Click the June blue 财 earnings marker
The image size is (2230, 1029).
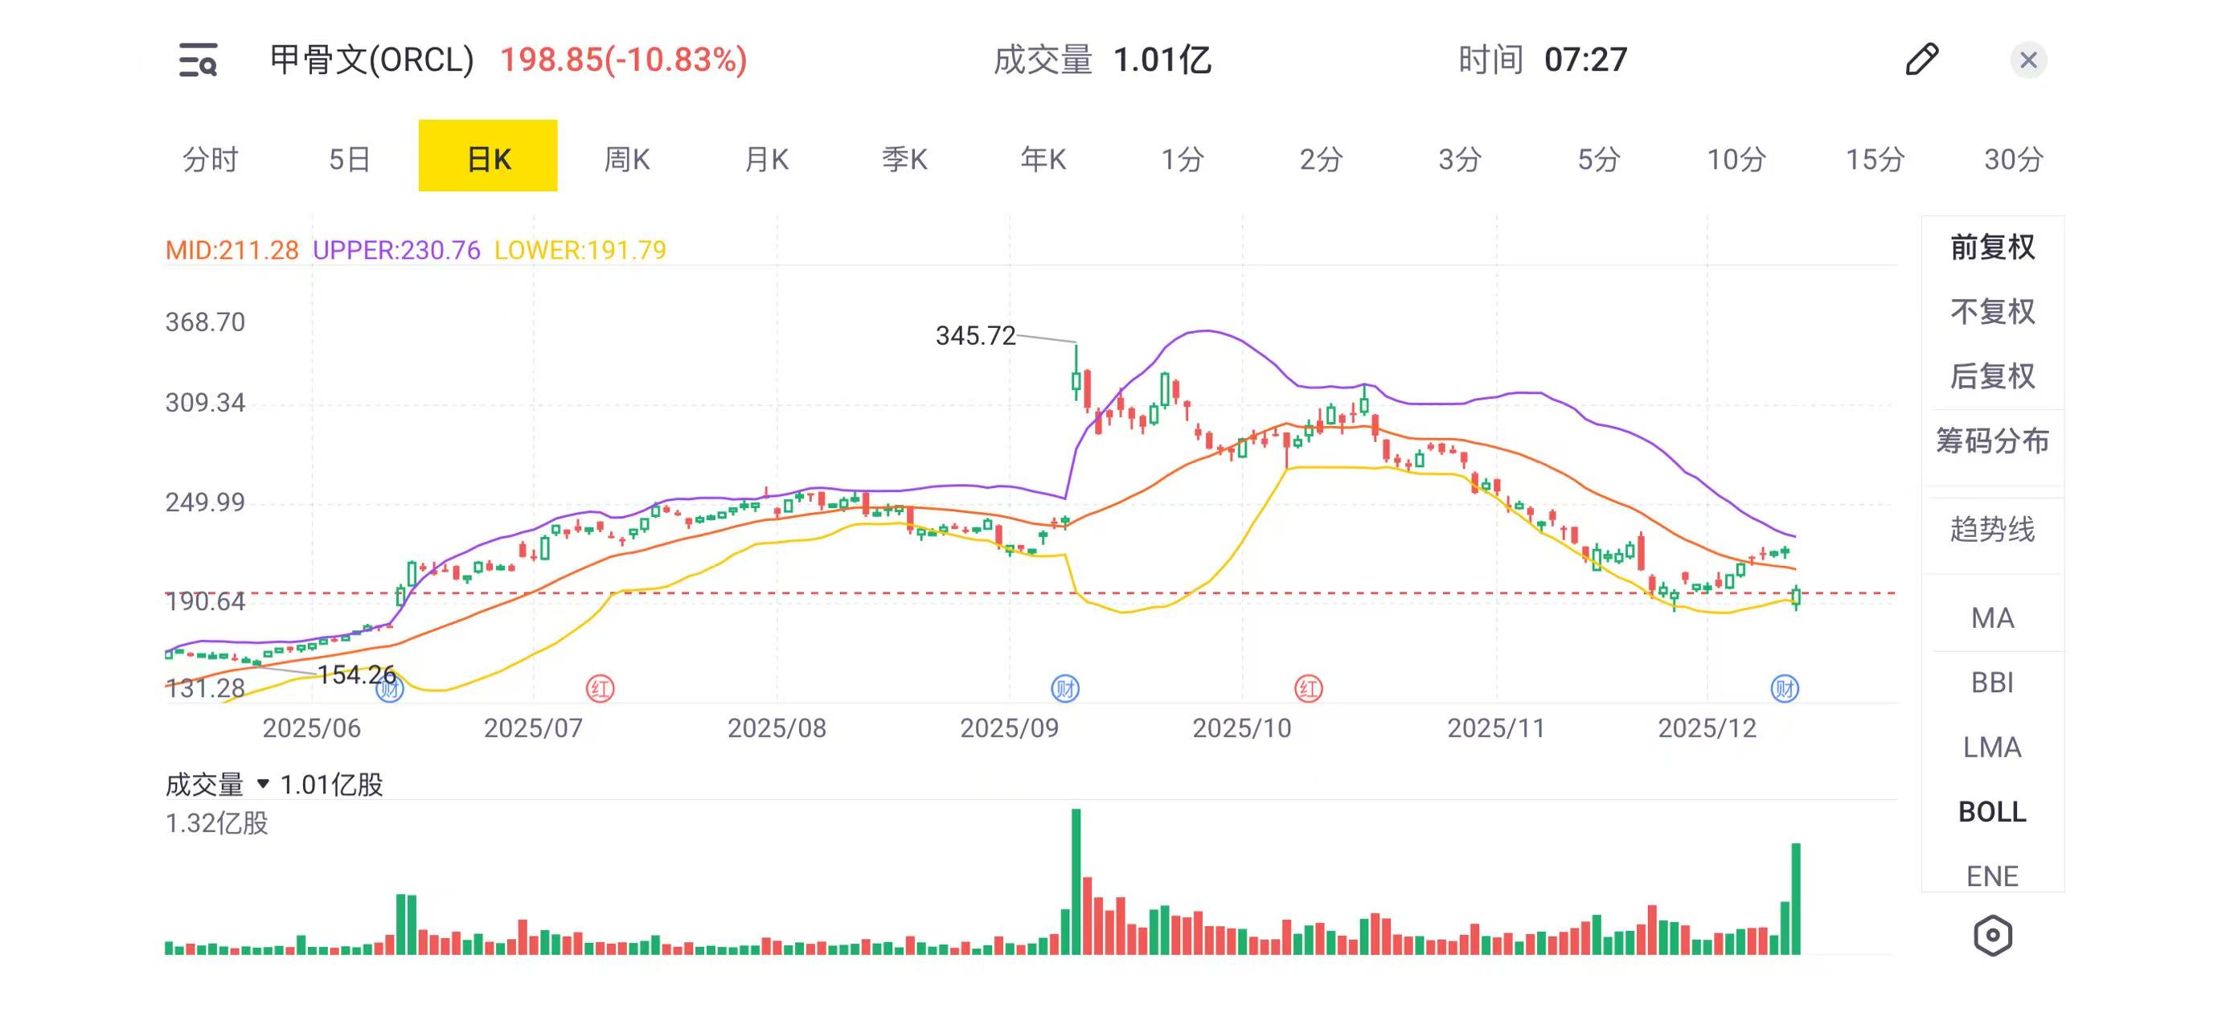(390, 689)
